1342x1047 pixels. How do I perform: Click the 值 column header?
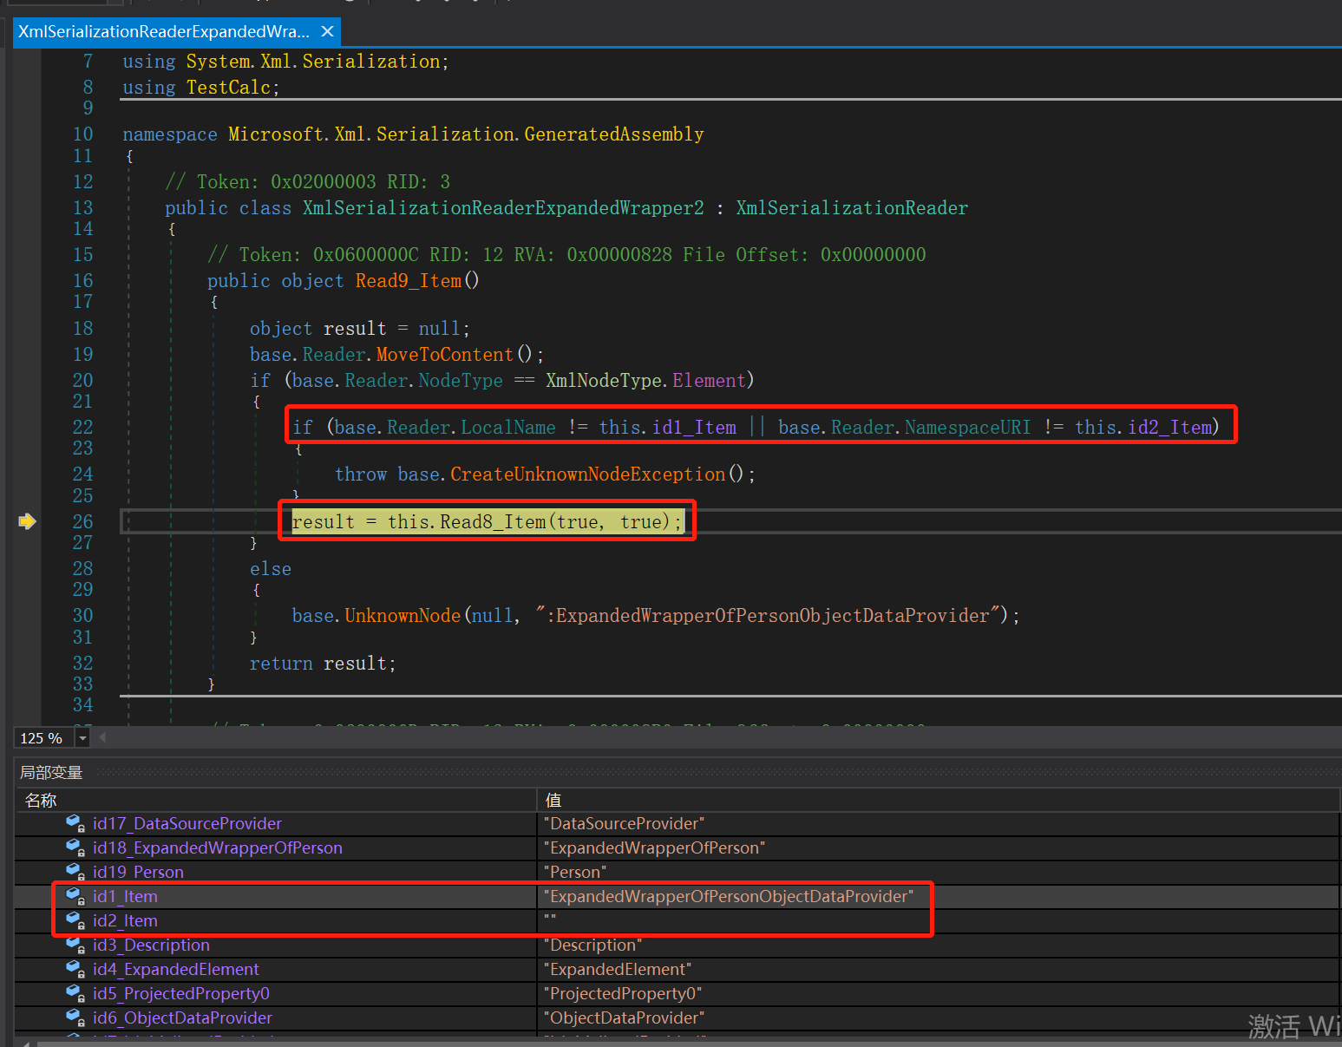coord(553,800)
